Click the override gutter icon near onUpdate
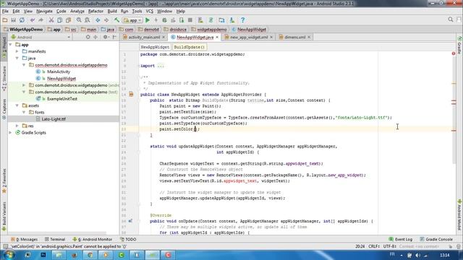 130,221
